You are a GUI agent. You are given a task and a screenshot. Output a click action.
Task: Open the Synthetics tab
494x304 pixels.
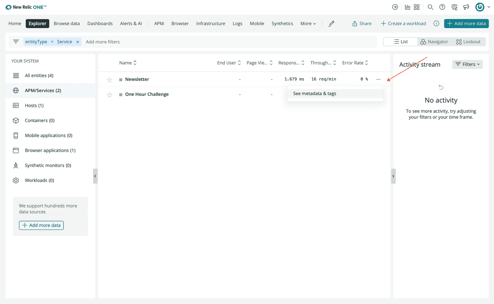click(x=282, y=24)
